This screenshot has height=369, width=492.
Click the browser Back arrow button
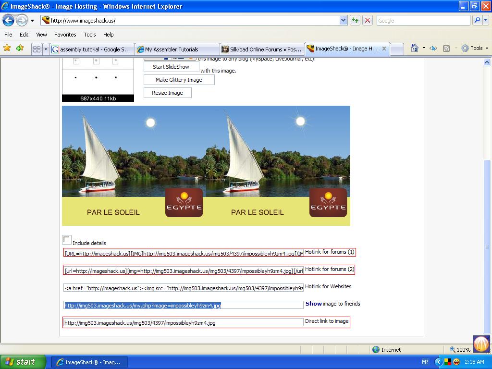[x=9, y=20]
